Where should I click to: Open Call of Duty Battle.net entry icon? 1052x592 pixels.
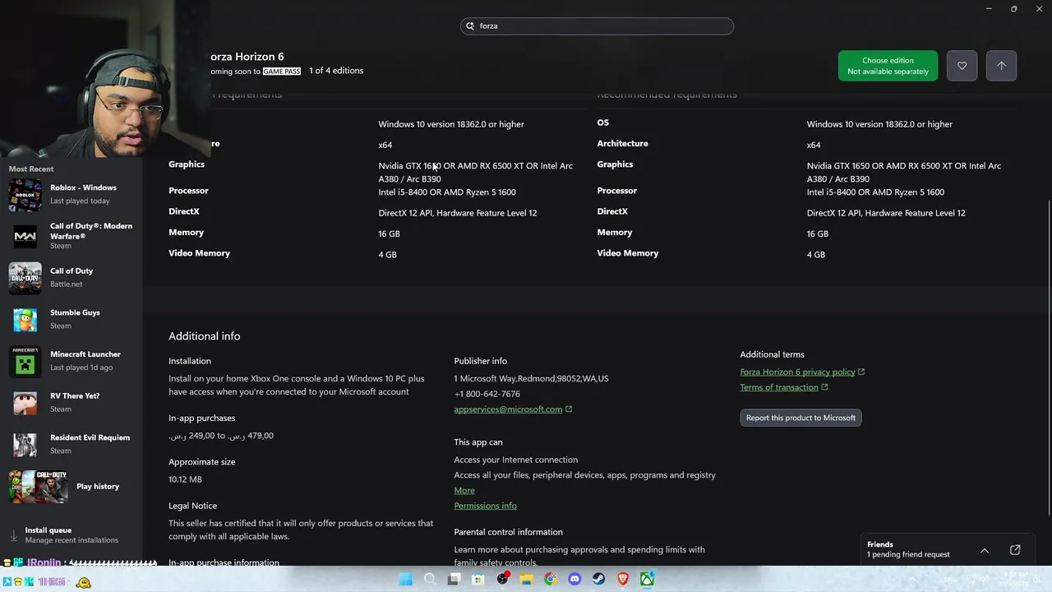[x=25, y=278]
